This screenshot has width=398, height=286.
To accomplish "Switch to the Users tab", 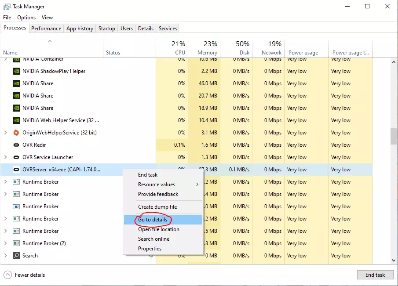I will 126,29.
